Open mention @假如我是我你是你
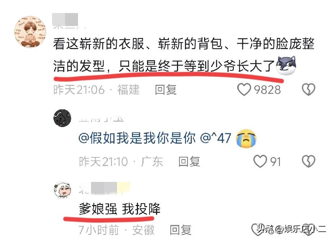The height and width of the screenshot is (240, 333). click(x=137, y=138)
